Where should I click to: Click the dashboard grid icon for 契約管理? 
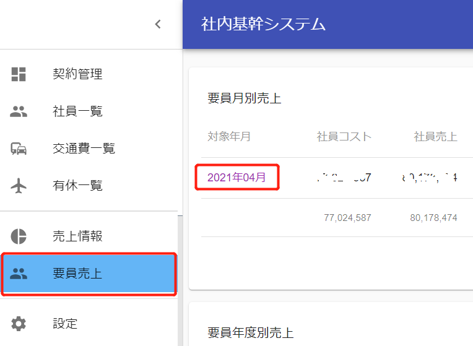[19, 74]
